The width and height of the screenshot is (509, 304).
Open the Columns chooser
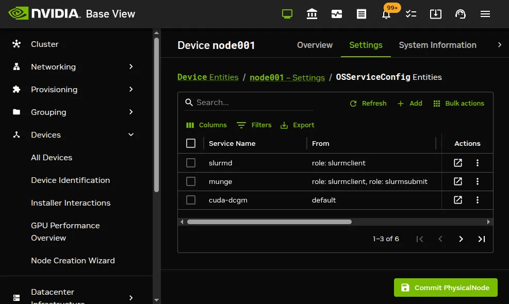point(206,125)
